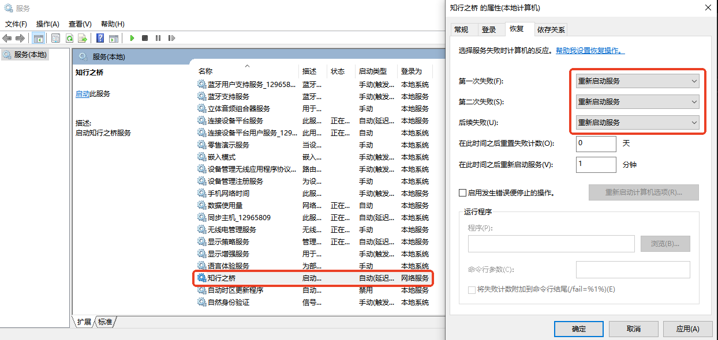This screenshot has width=718, height=340.
Task: Switch to the 标准 view tab
Action: (105, 322)
